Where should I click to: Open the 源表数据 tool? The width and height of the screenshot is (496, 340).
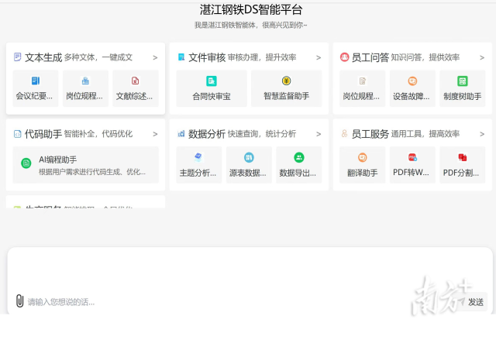coord(249,165)
